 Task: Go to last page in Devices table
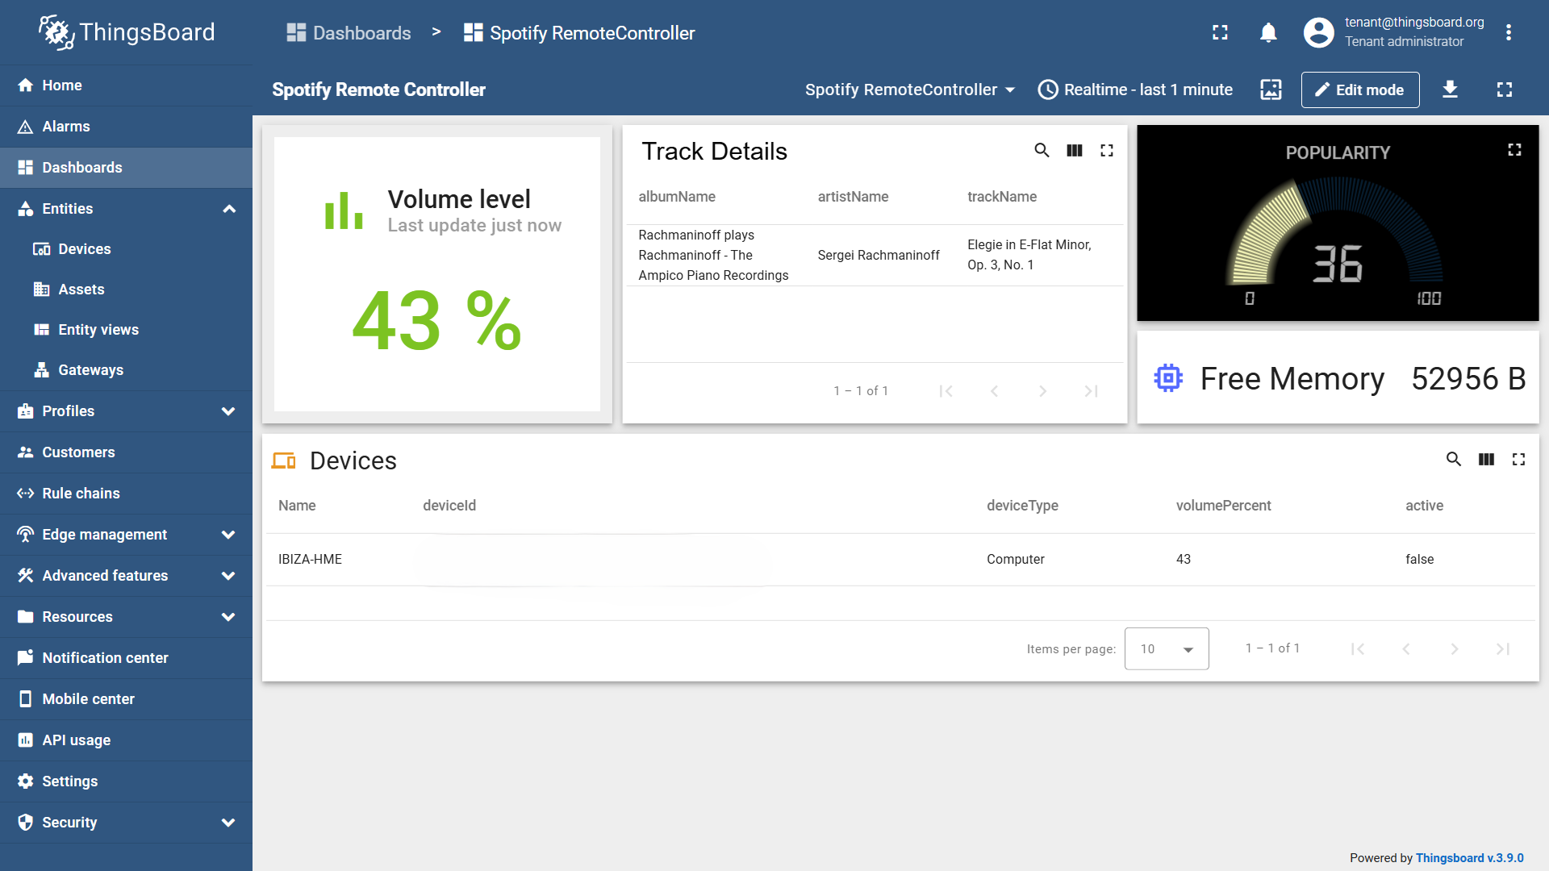1502,649
